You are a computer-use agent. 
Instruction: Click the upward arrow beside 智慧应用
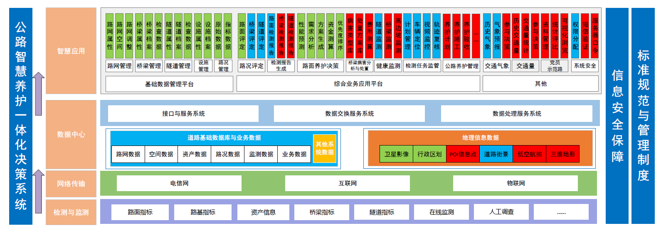pyautogui.click(x=39, y=94)
